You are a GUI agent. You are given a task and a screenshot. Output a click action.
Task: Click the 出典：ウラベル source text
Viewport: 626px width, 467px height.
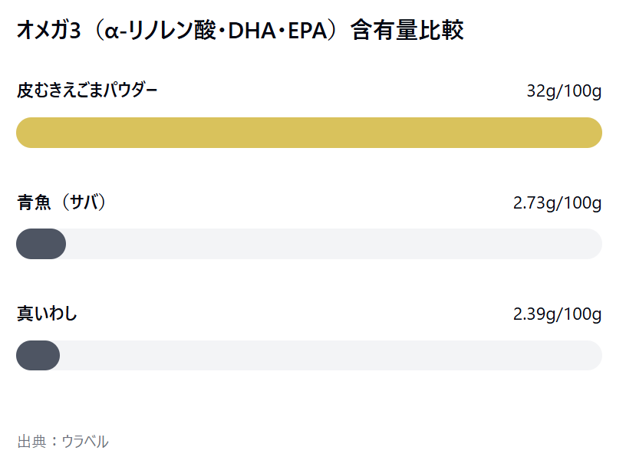click(63, 442)
